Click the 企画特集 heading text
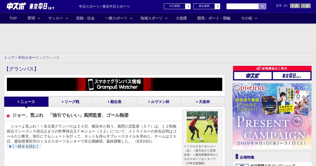 click(x=247, y=157)
